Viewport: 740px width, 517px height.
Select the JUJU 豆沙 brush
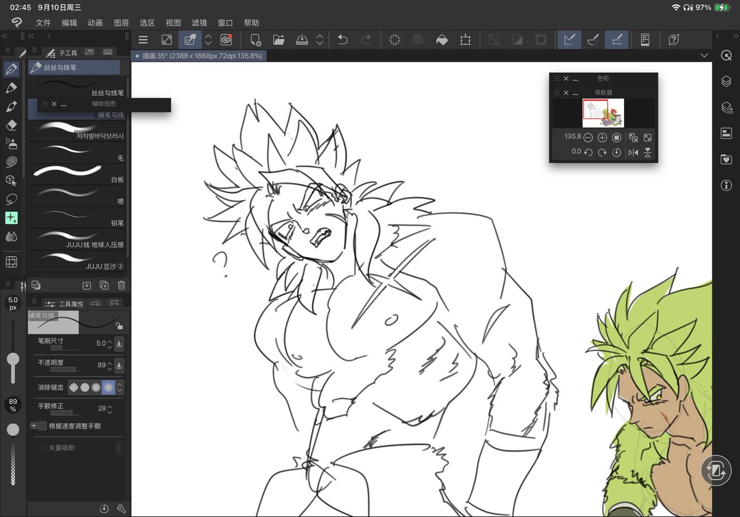click(x=76, y=260)
